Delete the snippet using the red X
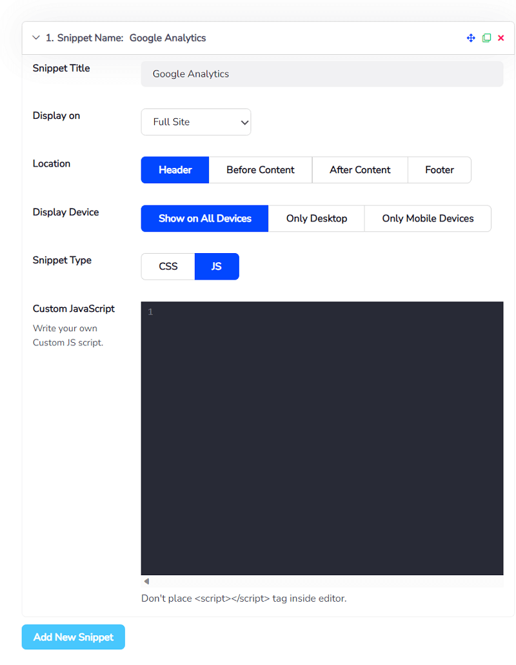 point(501,37)
